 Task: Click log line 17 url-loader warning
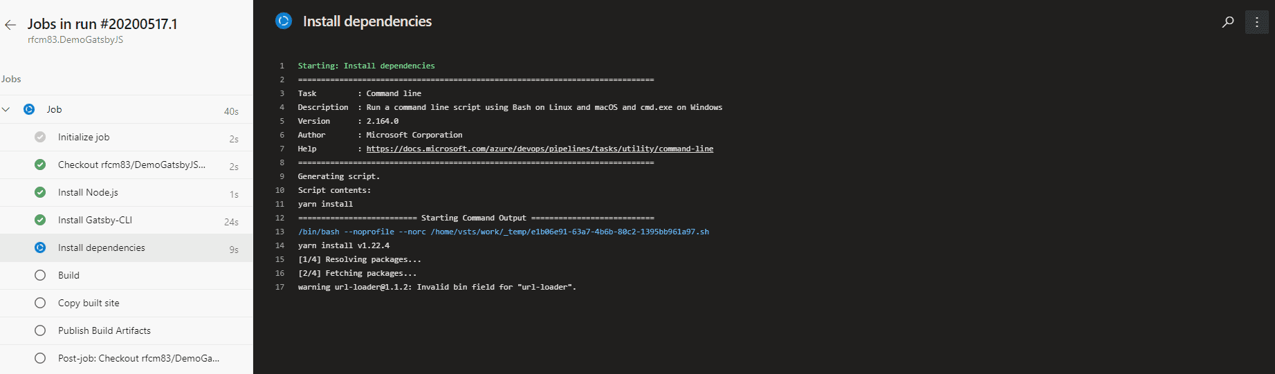pyautogui.click(x=437, y=287)
